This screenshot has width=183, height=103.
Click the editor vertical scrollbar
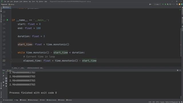pos(181,42)
